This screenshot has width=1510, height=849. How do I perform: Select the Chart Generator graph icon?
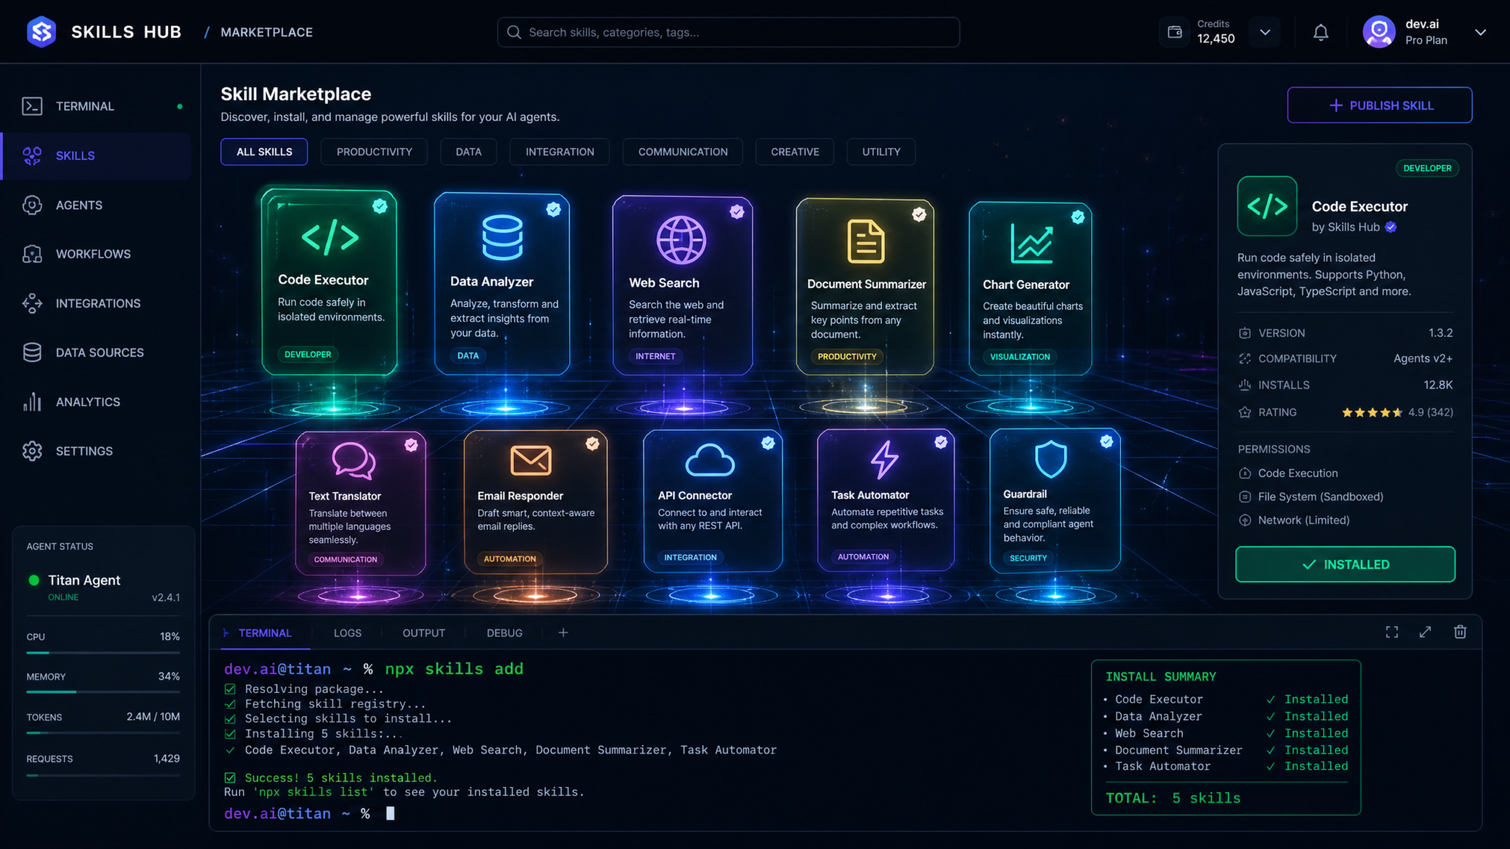click(1031, 243)
